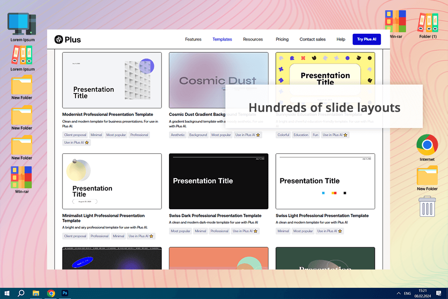This screenshot has width=448, height=299.
Task: Open the Help menu item
Action: 341,39
